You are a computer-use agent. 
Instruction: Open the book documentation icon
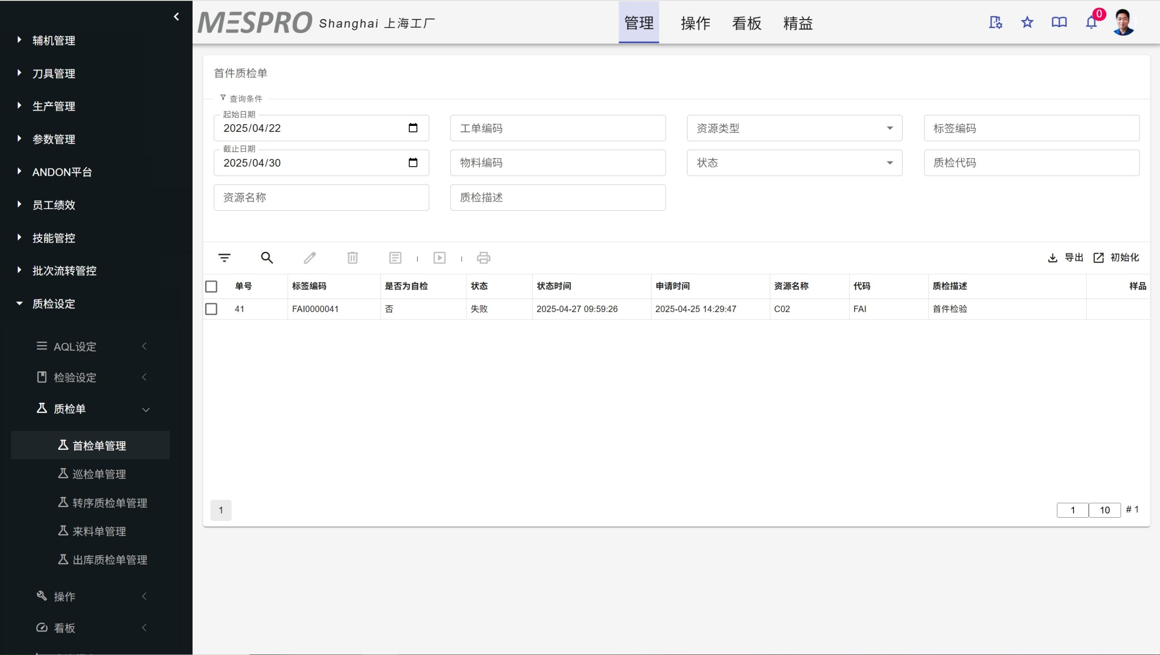pos(1059,22)
